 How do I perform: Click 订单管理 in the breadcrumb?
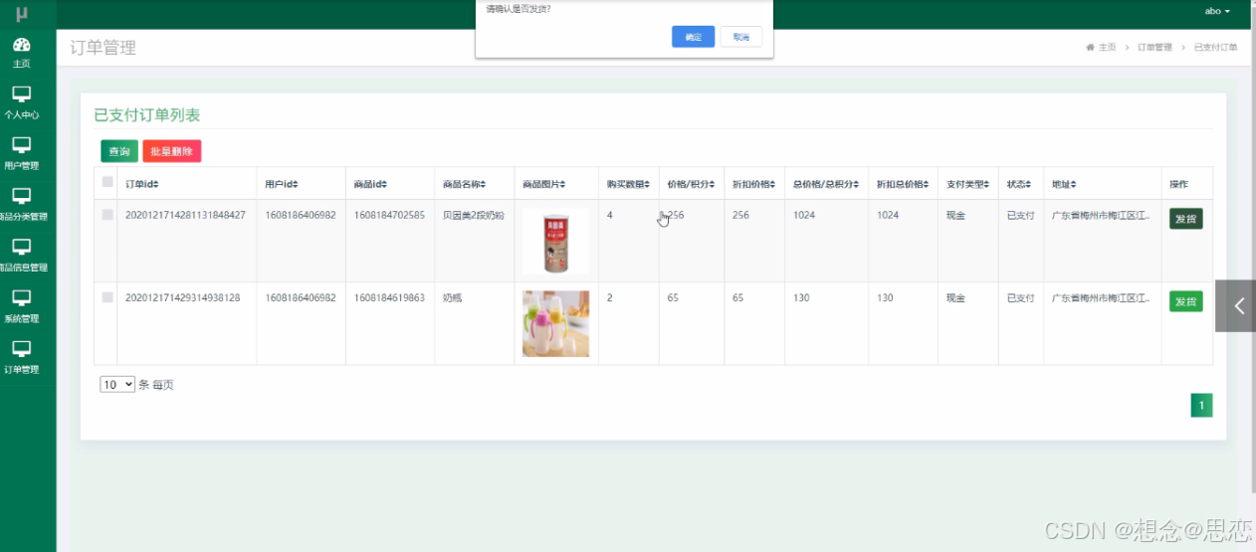tap(1154, 48)
